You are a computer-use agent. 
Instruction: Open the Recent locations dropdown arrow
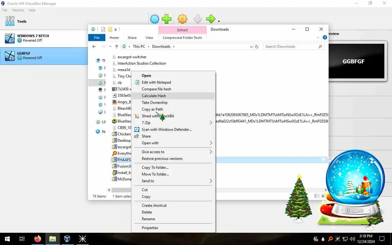110,47
